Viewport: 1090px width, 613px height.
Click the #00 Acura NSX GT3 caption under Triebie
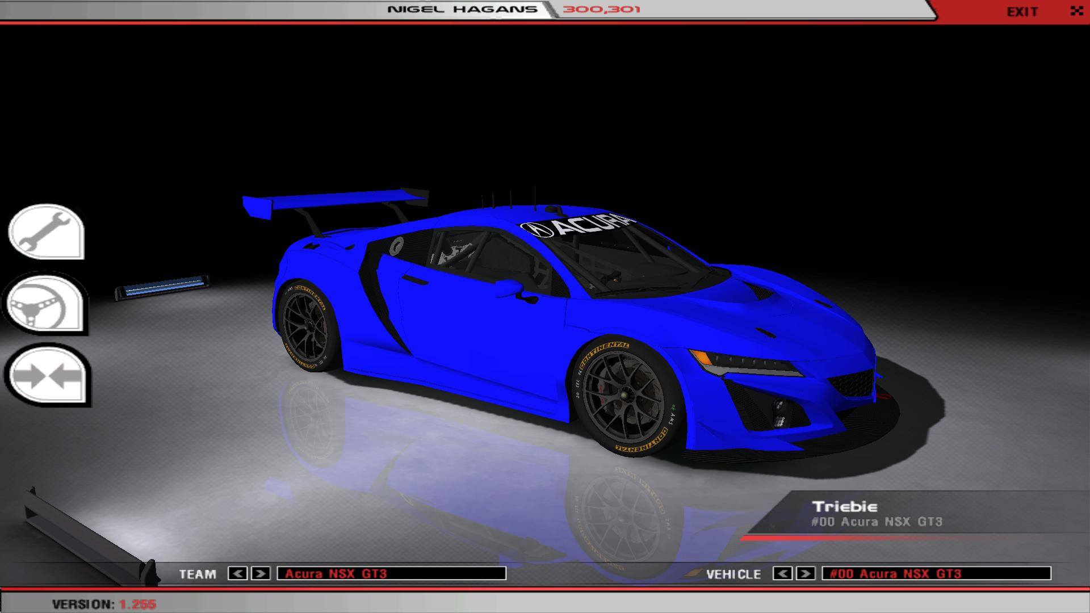point(877,522)
